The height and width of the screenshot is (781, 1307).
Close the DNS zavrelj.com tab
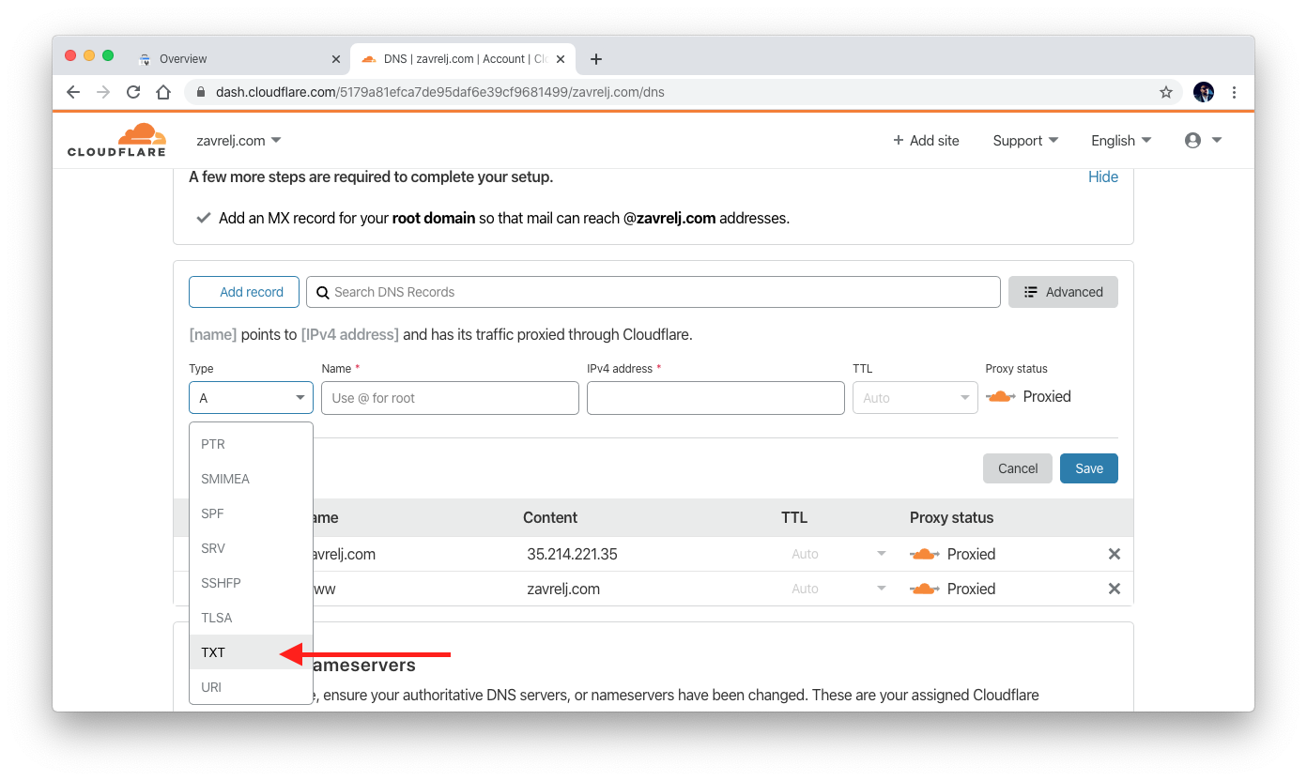pyautogui.click(x=561, y=59)
